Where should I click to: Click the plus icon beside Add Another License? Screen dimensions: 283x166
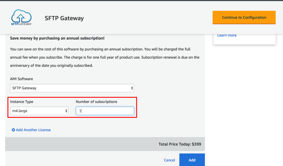(13, 130)
